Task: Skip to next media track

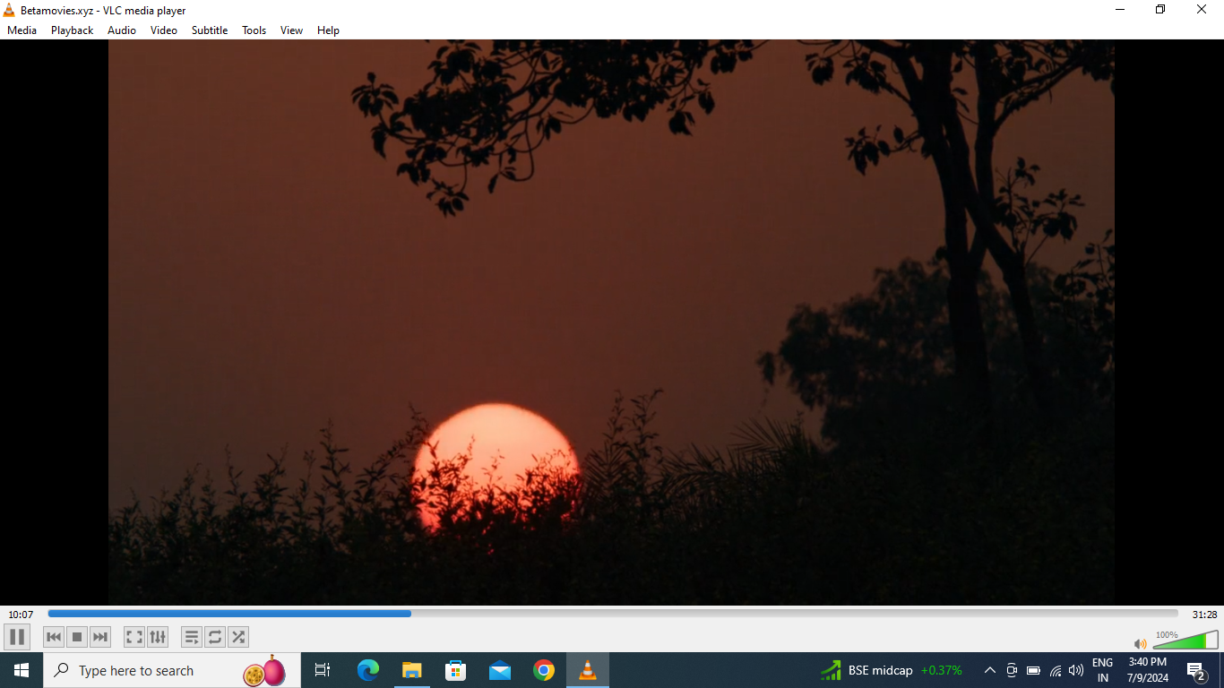Action: [100, 637]
